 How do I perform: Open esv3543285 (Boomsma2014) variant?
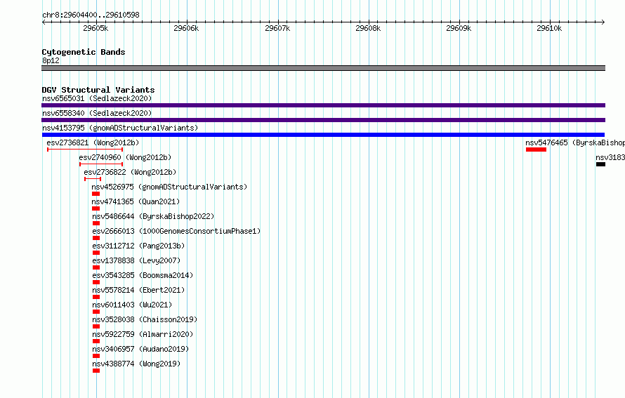point(143,275)
